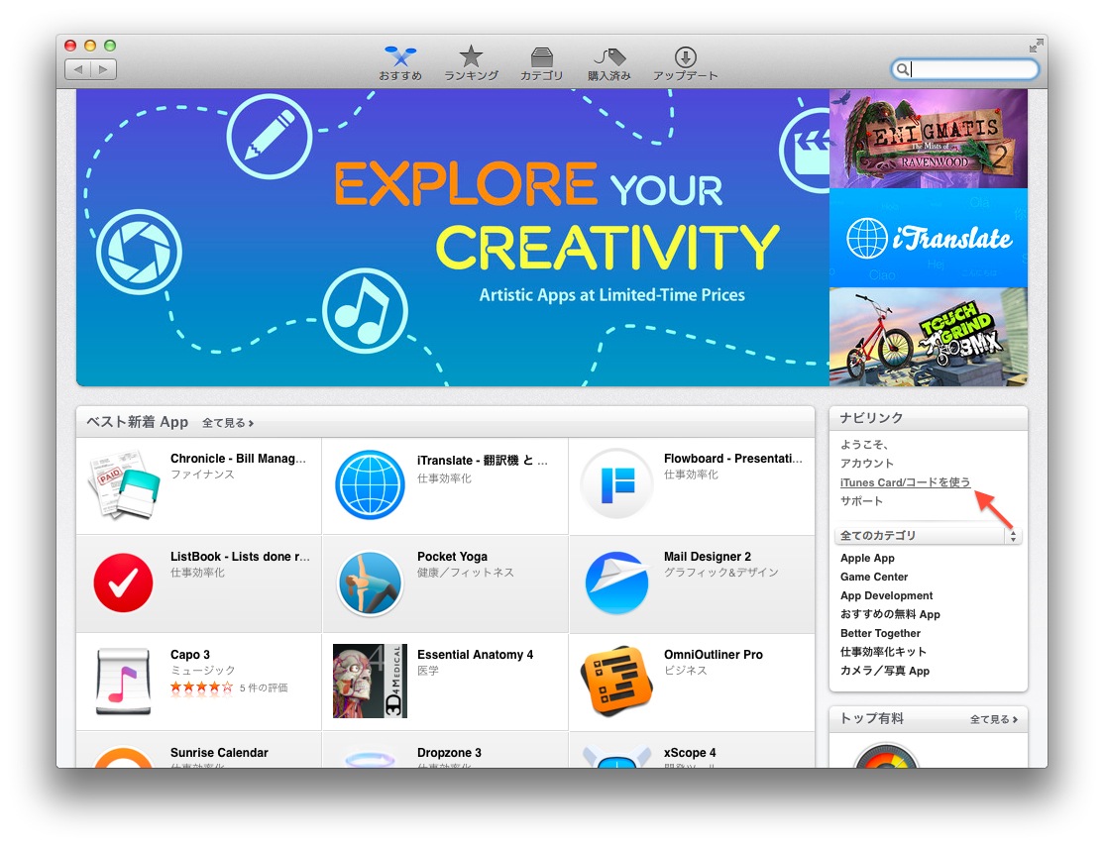The height and width of the screenshot is (846, 1104).
Task: Expand 全てのカテゴリ dropdown
Action: 928,536
